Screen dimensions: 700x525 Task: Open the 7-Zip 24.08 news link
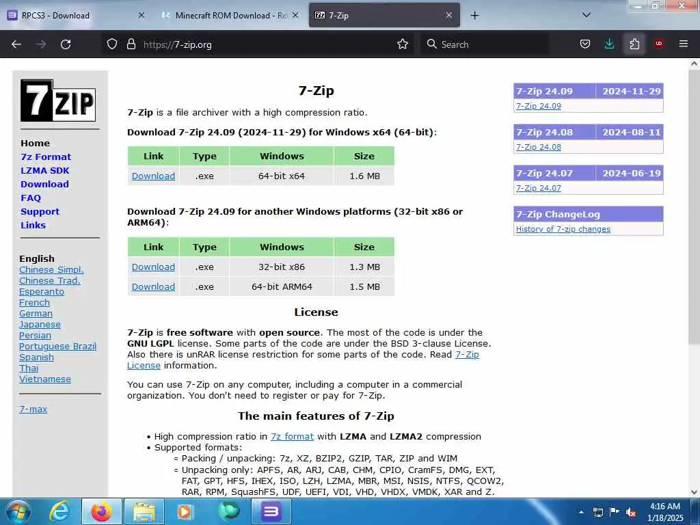pos(539,147)
